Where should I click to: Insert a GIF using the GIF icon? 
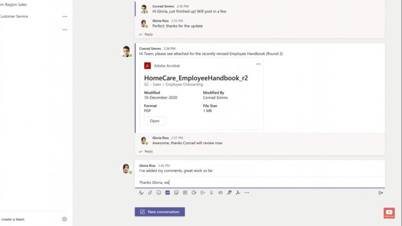click(x=167, y=193)
